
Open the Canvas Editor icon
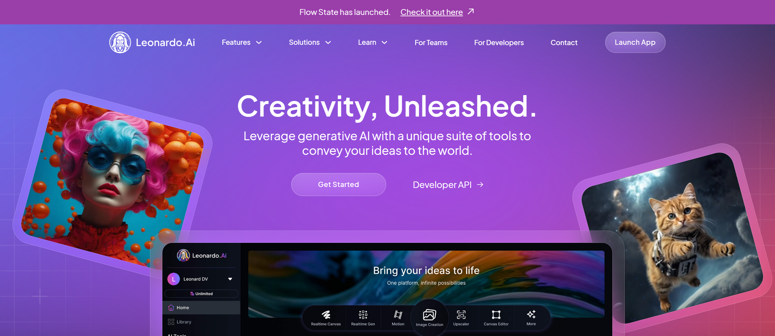point(496,314)
